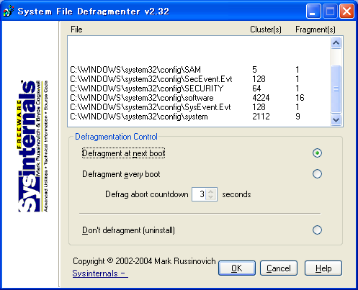Minimize the System File Defragmenter window
The width and height of the screenshot is (358, 290).
click(313, 11)
